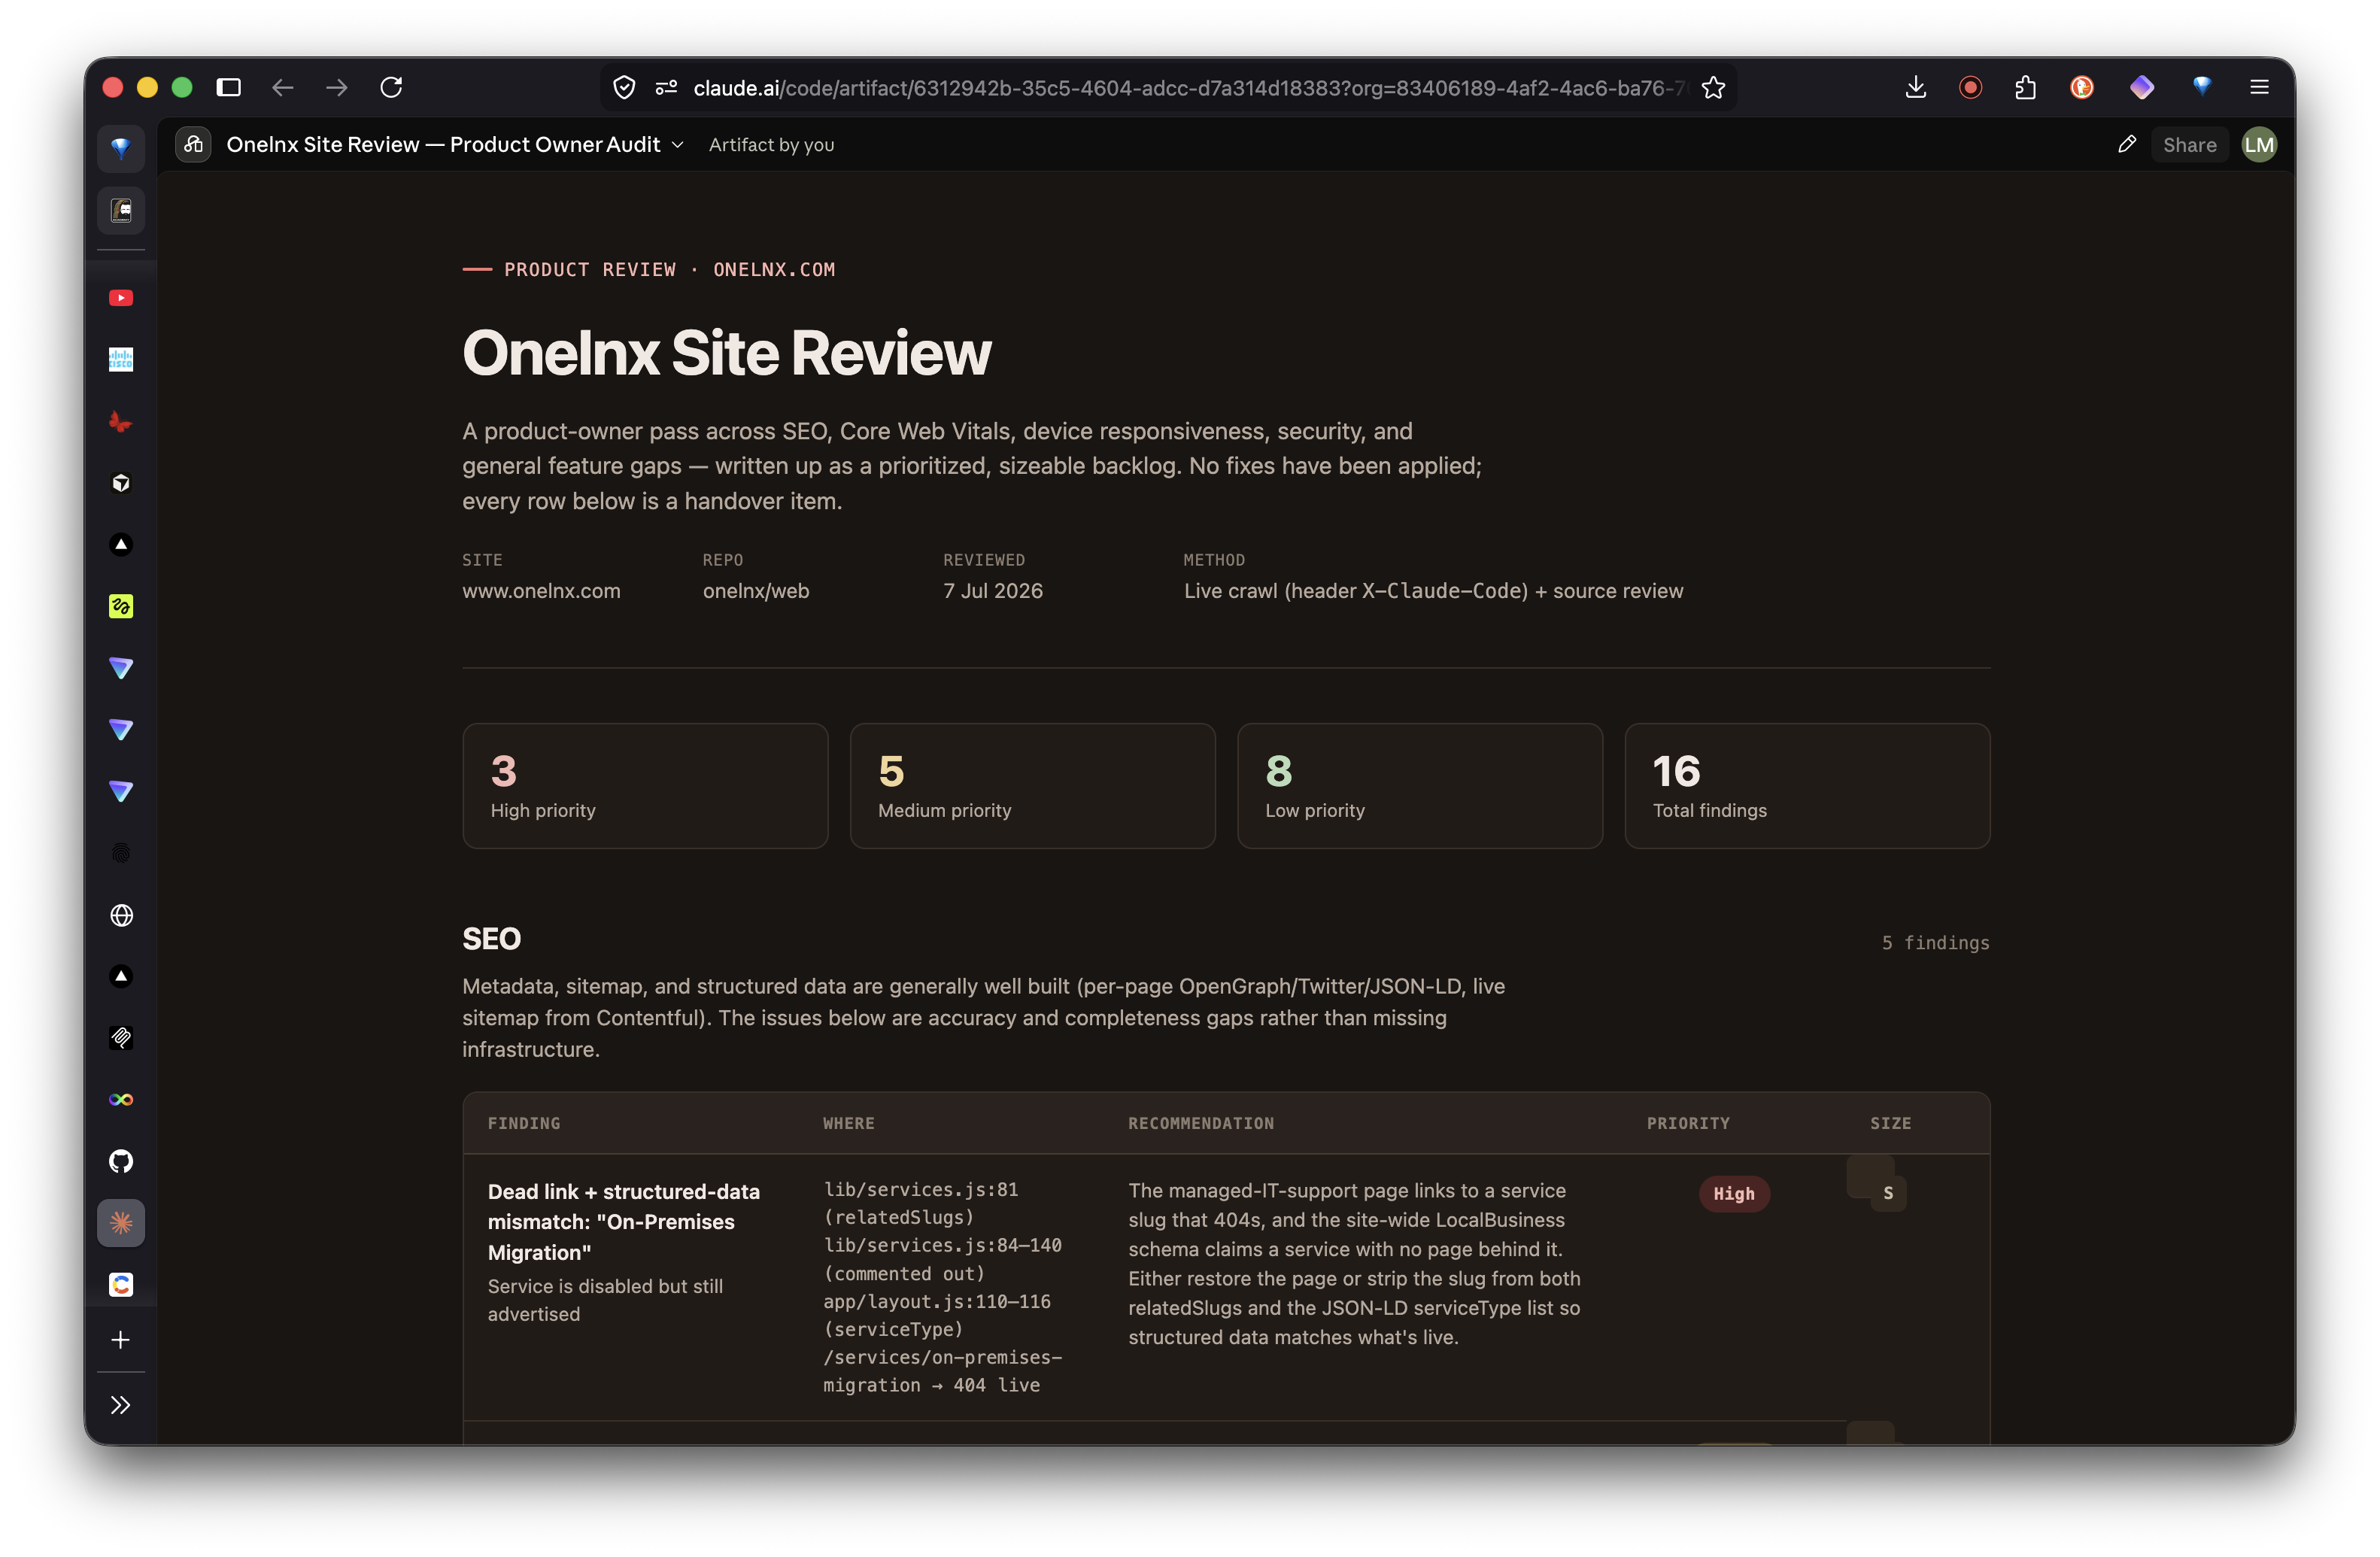Click the 'www.onelnx.com' site value
2380x1557 pixels.
(x=541, y=591)
